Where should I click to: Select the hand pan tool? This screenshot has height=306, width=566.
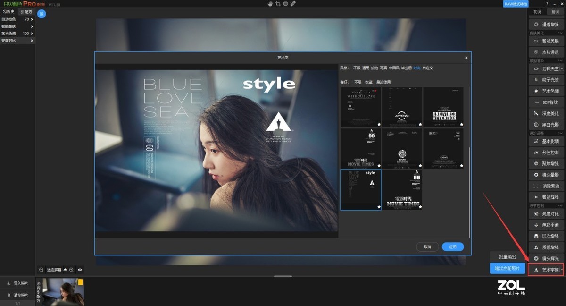point(270,4)
